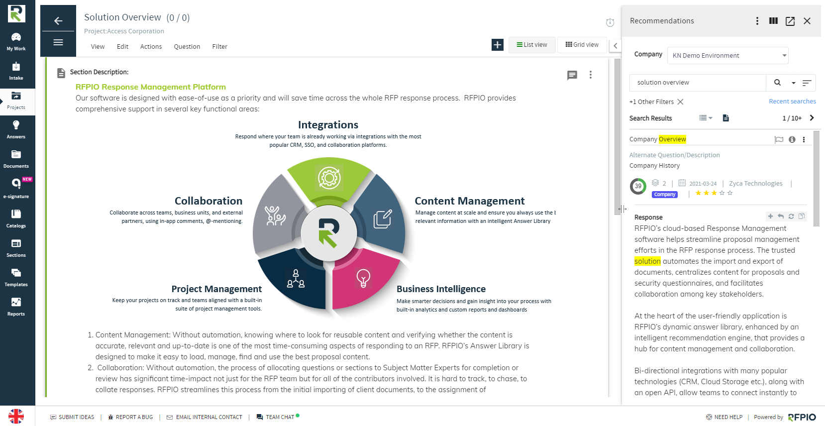This screenshot has height=426, width=825.
Task: Open Documents in sidebar
Action: [x=16, y=159]
